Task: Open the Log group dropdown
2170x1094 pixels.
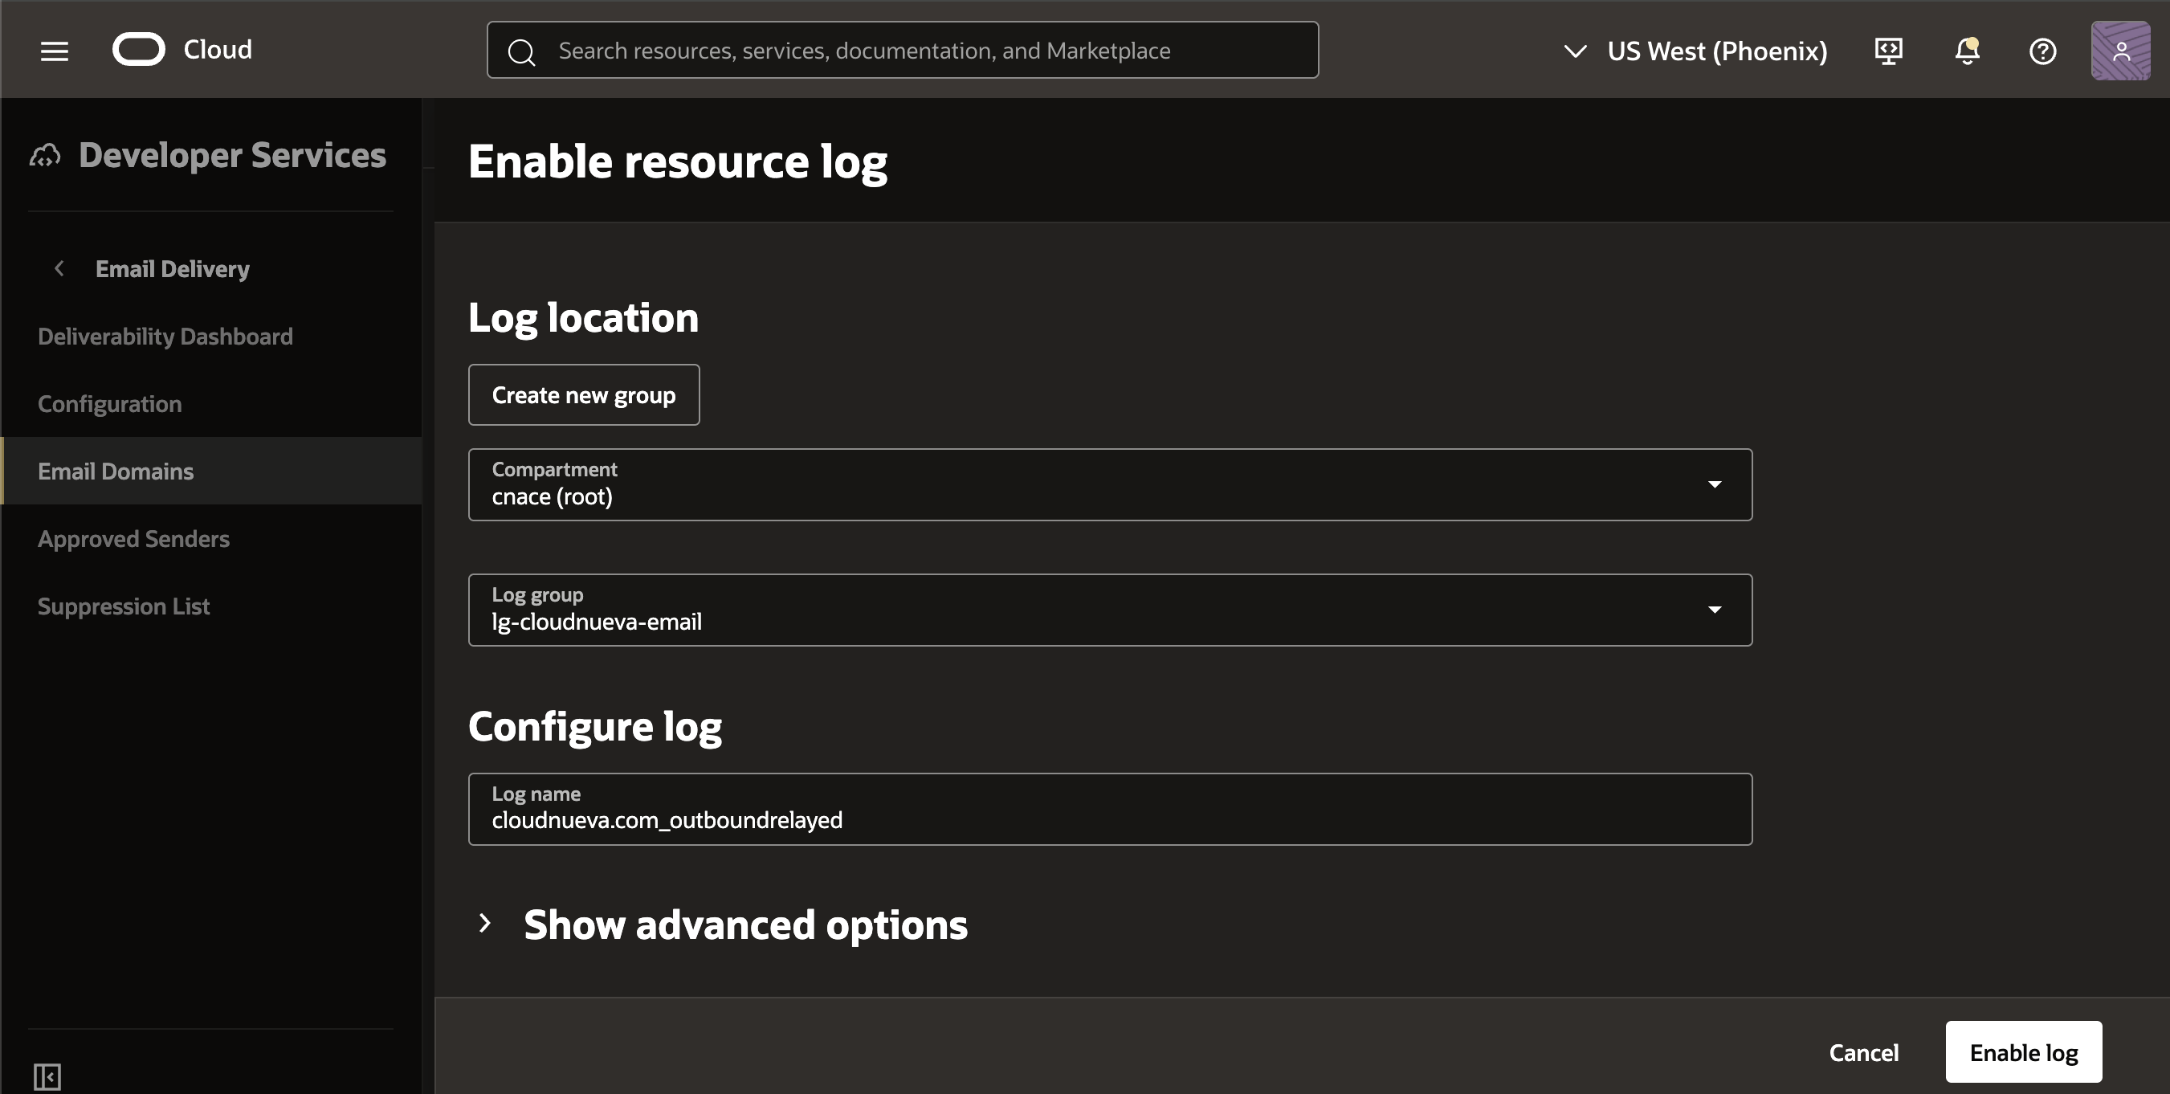Action: click(1716, 610)
